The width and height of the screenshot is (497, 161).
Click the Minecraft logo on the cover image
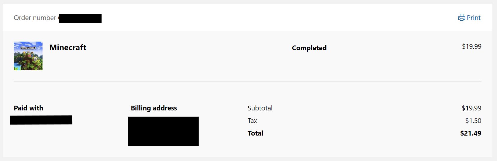pos(28,48)
